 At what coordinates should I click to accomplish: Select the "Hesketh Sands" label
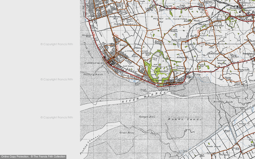coord(223,102)
